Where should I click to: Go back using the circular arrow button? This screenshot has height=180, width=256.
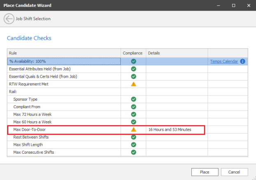(x=9, y=19)
